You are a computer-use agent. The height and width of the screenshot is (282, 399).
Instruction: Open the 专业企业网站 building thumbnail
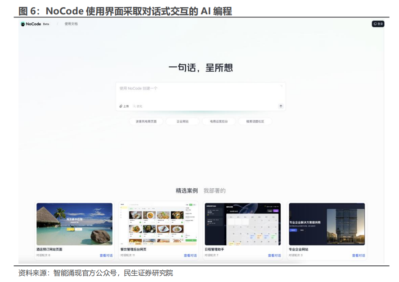[327, 224]
